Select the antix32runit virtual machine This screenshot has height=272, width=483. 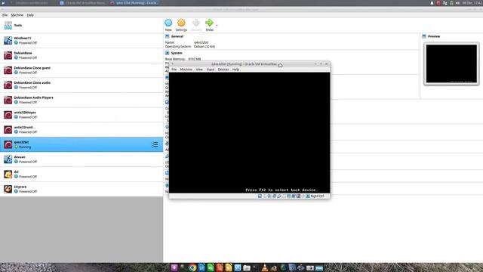click(82, 129)
